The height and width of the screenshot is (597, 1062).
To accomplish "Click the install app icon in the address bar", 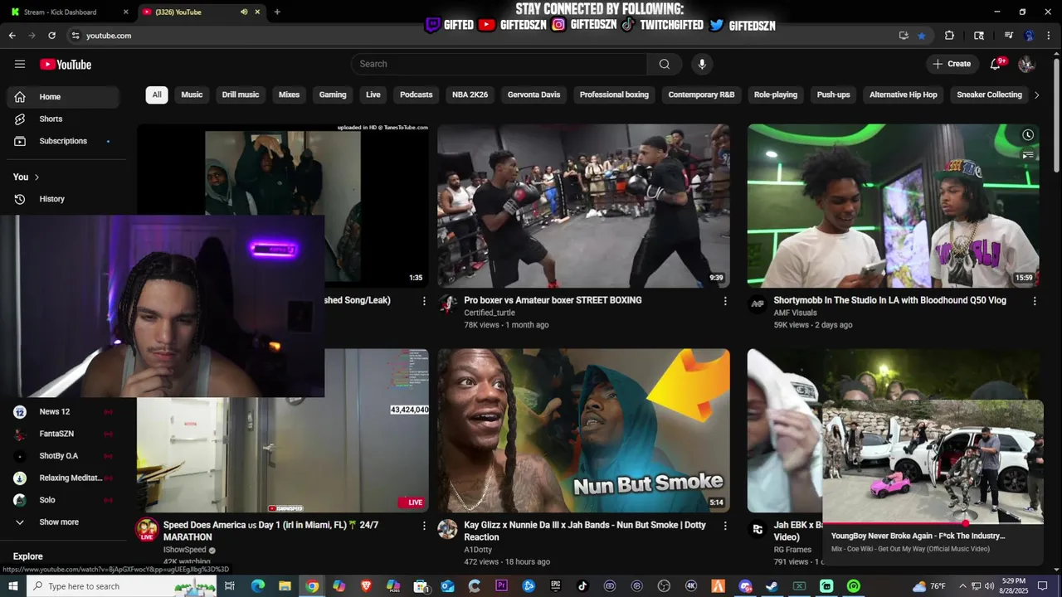I will click(904, 36).
